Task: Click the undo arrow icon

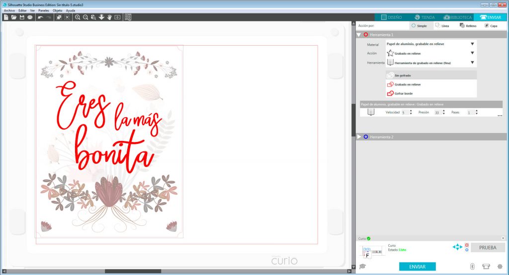Action: [40, 17]
